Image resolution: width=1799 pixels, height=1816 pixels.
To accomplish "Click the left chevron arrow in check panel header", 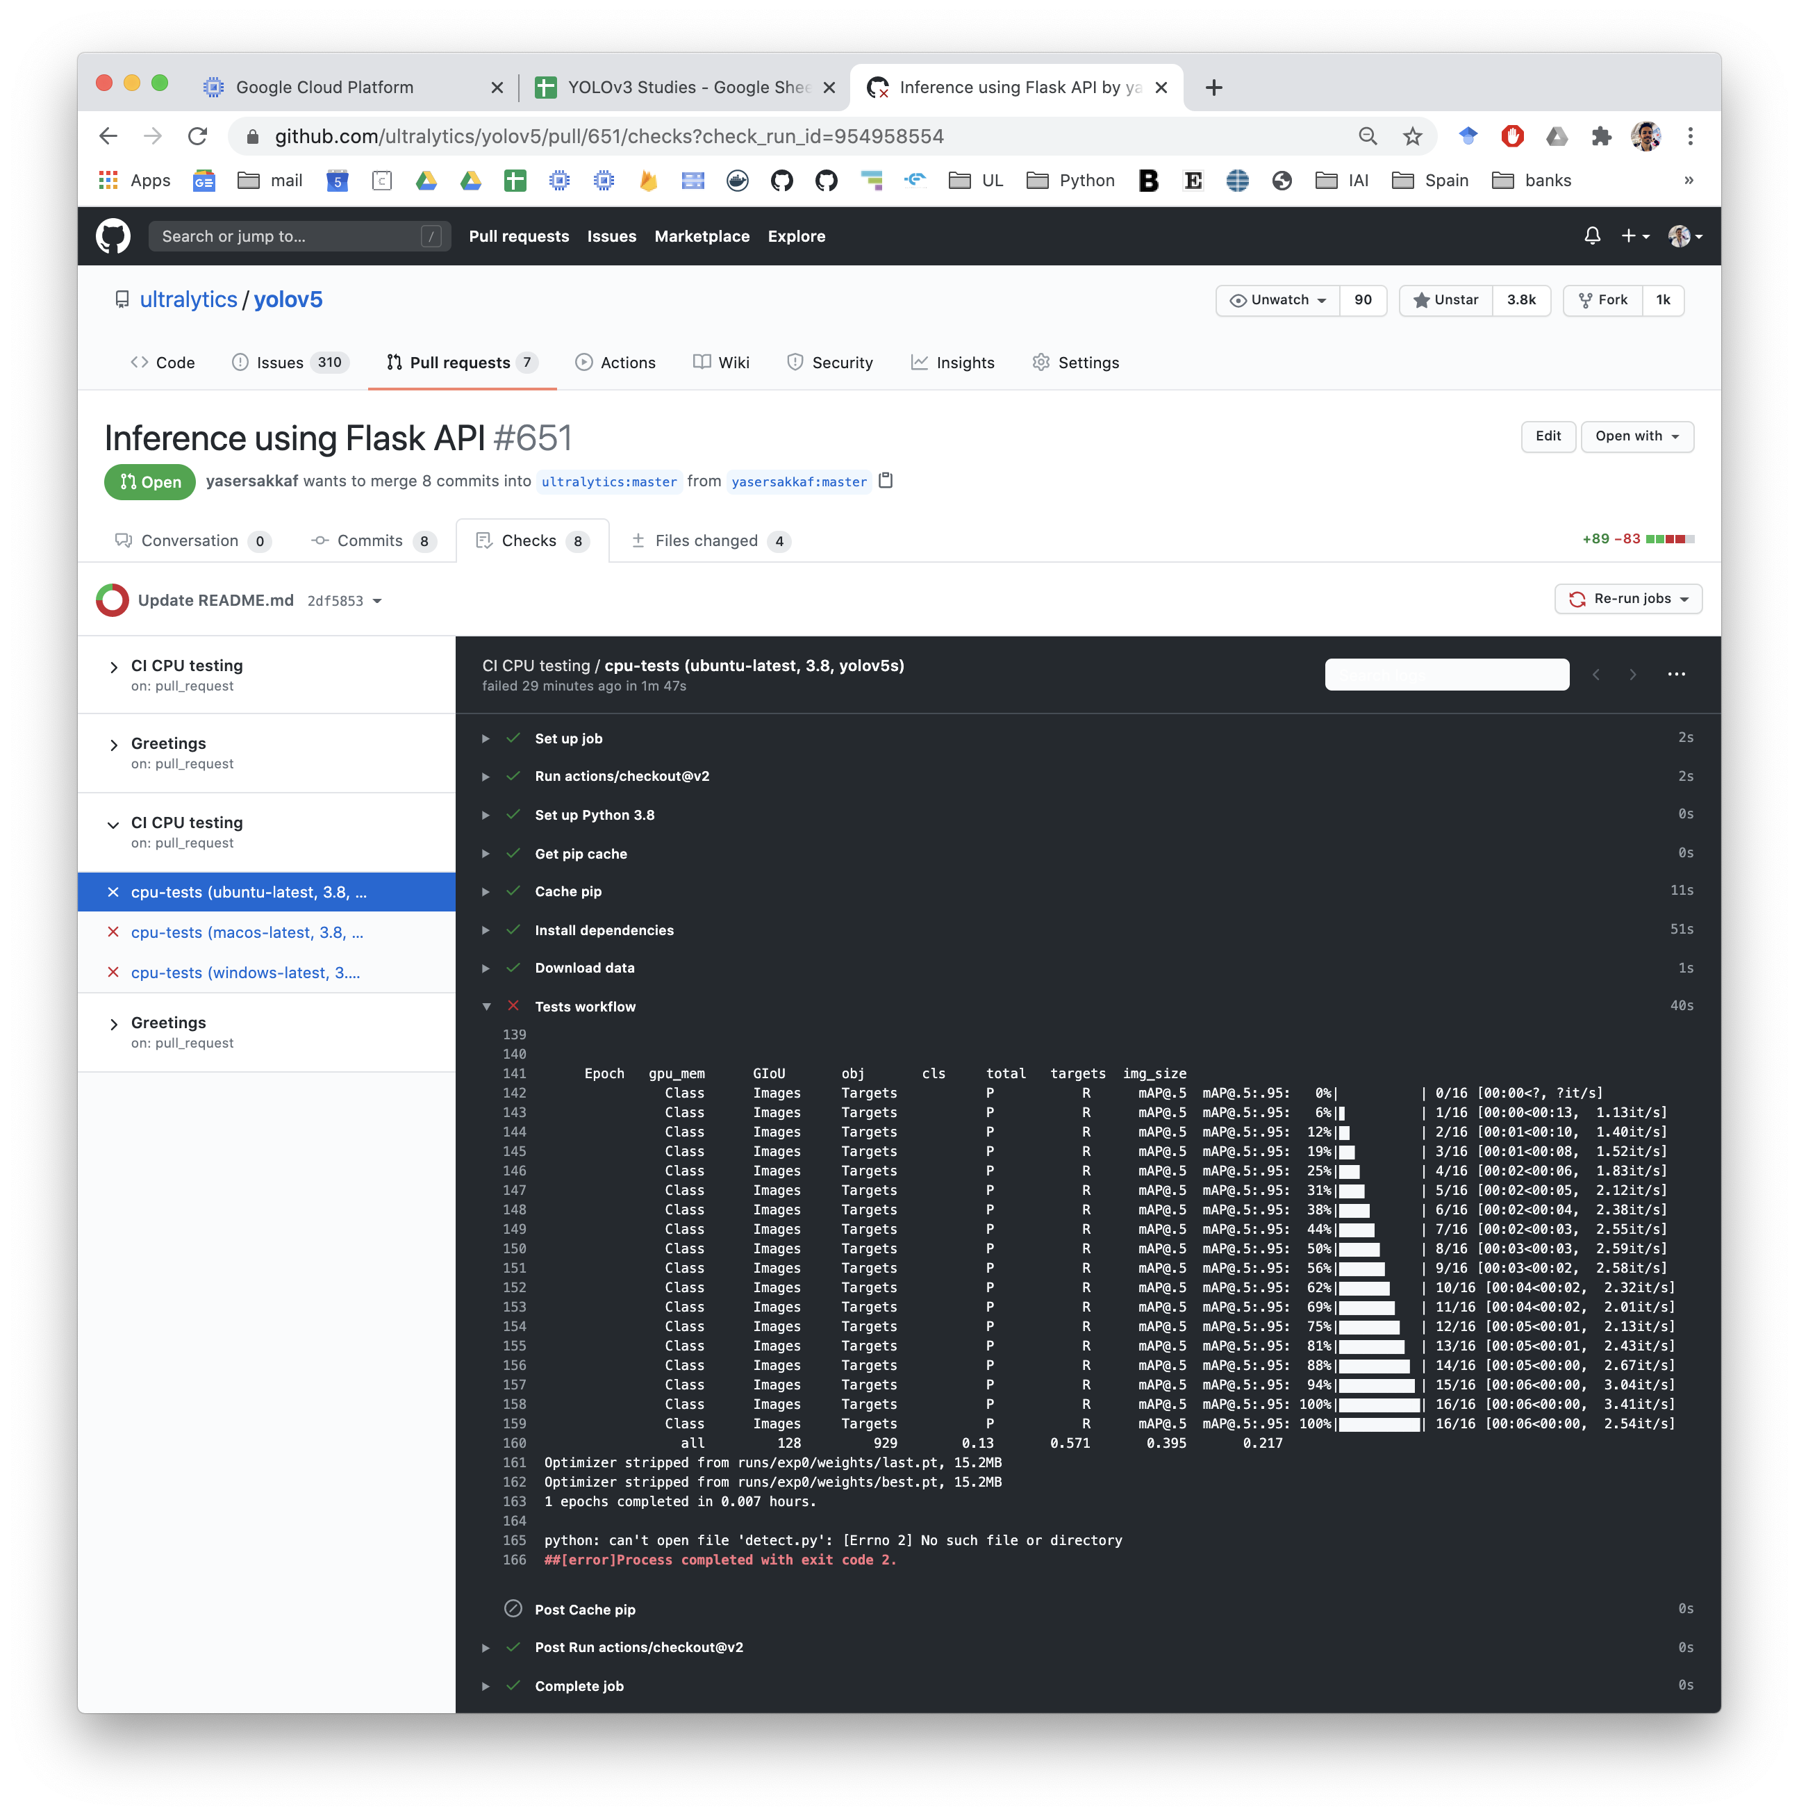I will pos(1597,674).
